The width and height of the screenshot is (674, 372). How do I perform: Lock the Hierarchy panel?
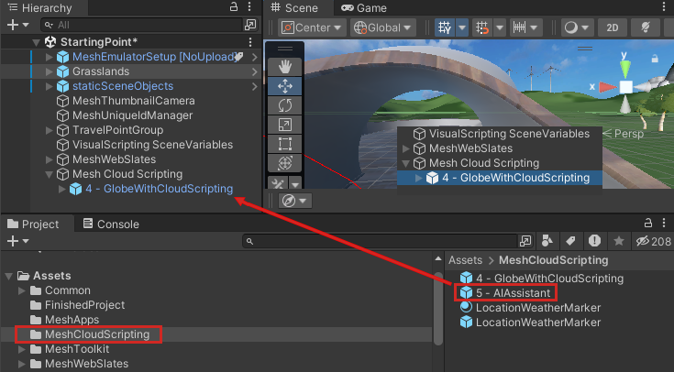pyautogui.click(x=234, y=6)
